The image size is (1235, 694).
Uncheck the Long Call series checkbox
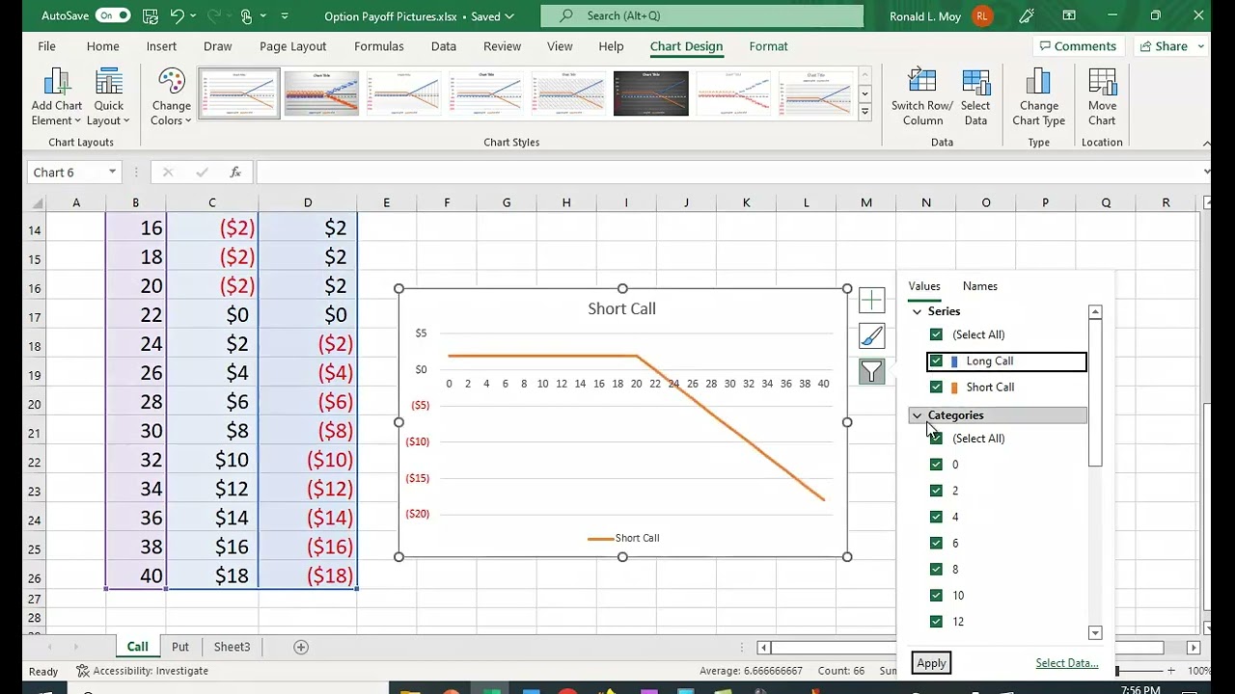tap(936, 360)
